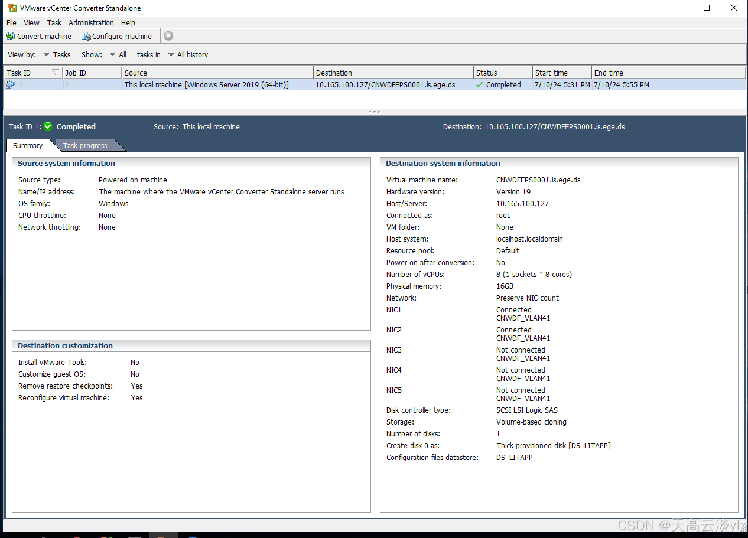Click the green Completed checkmark in task row

[x=479, y=85]
